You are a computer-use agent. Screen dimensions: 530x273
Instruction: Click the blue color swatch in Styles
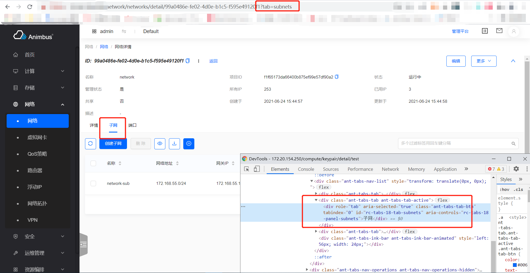point(515,265)
